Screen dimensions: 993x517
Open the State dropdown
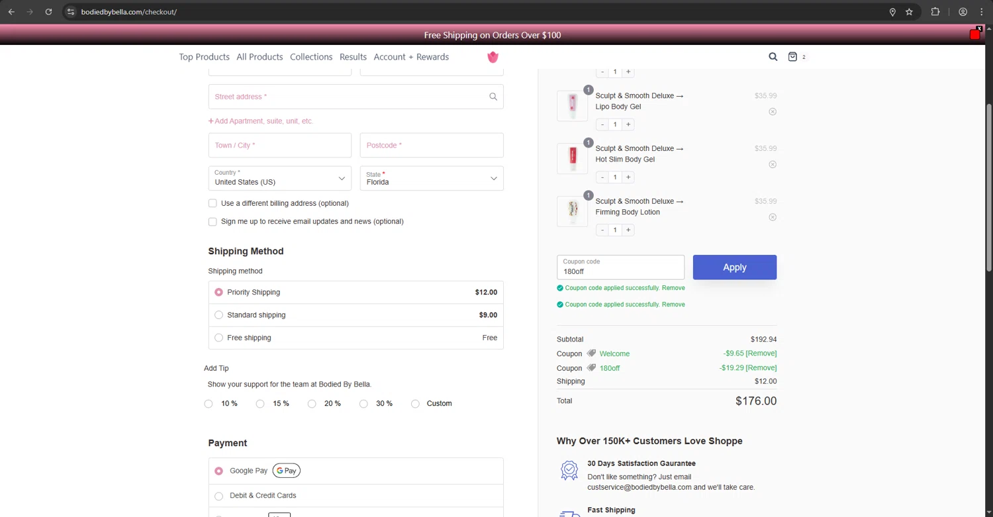[x=432, y=178]
